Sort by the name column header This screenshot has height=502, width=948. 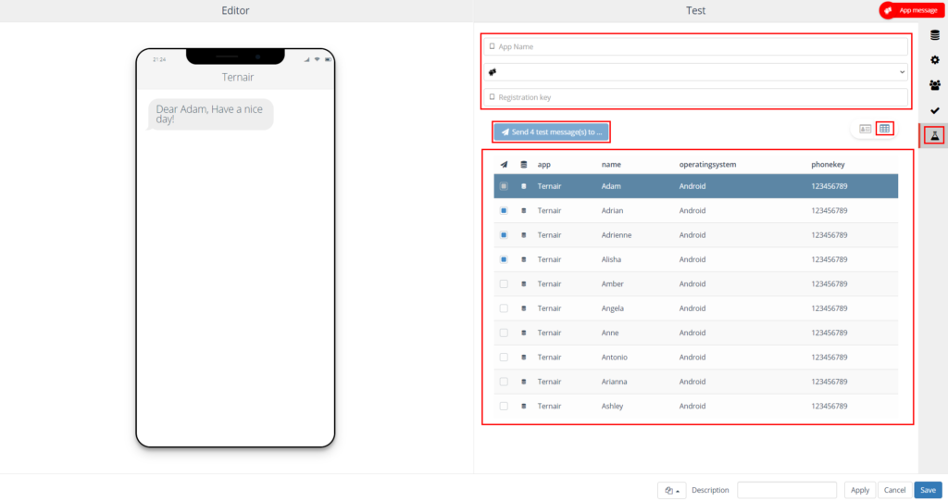coord(611,165)
